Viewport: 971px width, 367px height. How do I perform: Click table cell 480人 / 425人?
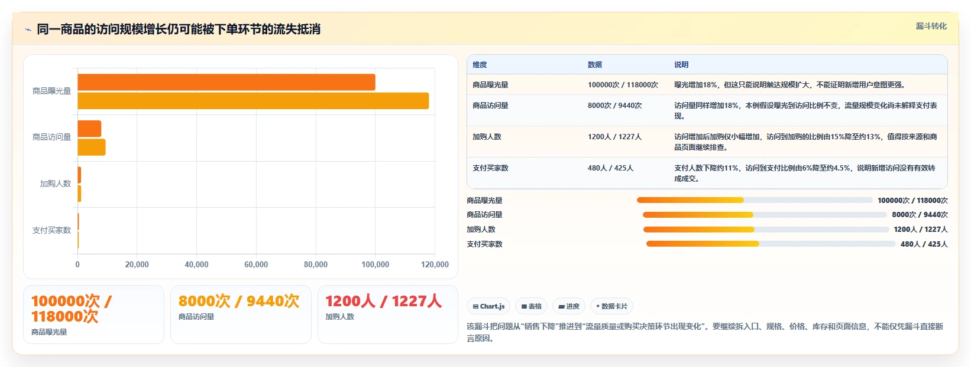[x=610, y=168]
